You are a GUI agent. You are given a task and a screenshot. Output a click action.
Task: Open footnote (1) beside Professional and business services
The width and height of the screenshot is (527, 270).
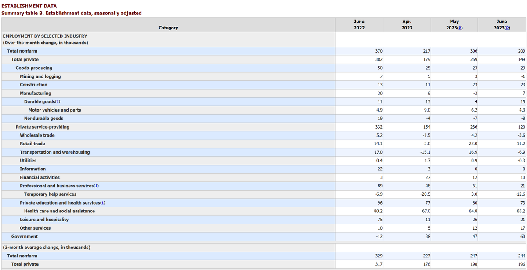click(96, 186)
